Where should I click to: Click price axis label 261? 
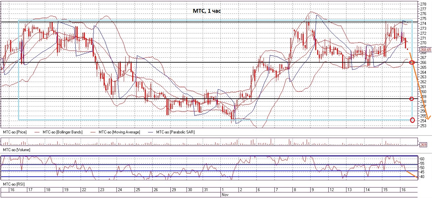coord(423,87)
